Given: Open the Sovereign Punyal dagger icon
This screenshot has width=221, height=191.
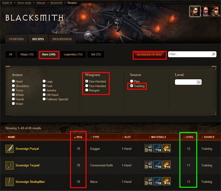Looking at the screenshot, I should pos(9,149).
